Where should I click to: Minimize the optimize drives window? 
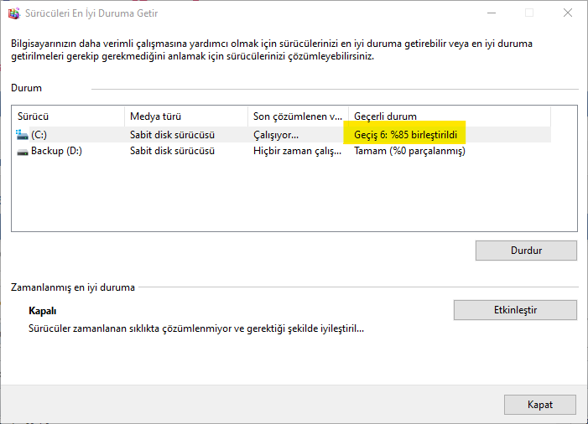[x=492, y=13]
